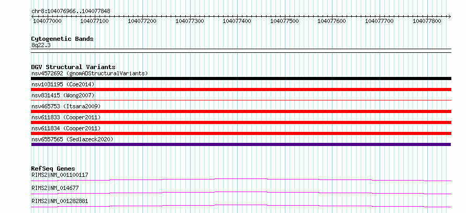Click ruler tick label 104077200
This screenshot has width=466, height=213.
pos(142,21)
